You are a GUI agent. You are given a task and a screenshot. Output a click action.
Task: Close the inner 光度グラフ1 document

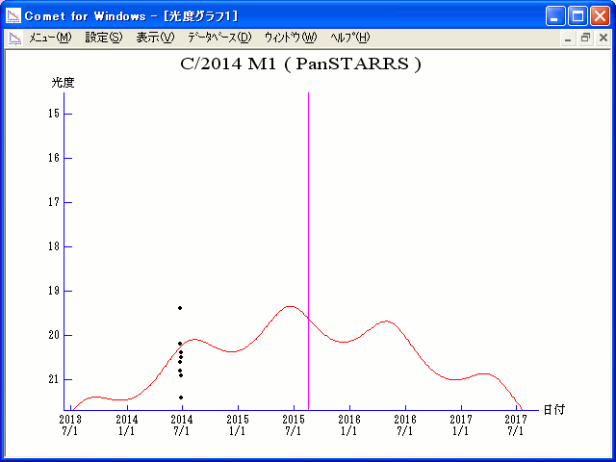click(603, 38)
